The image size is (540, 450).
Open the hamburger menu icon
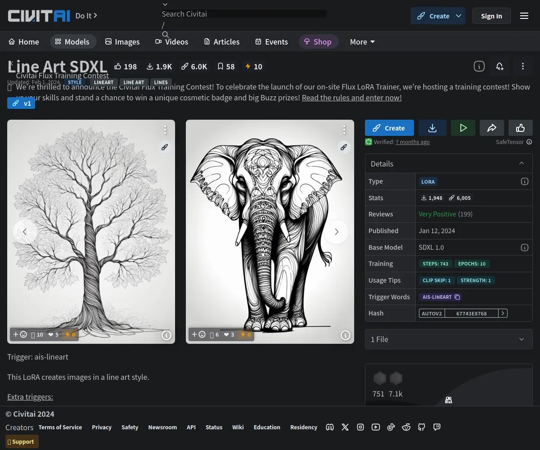click(524, 16)
